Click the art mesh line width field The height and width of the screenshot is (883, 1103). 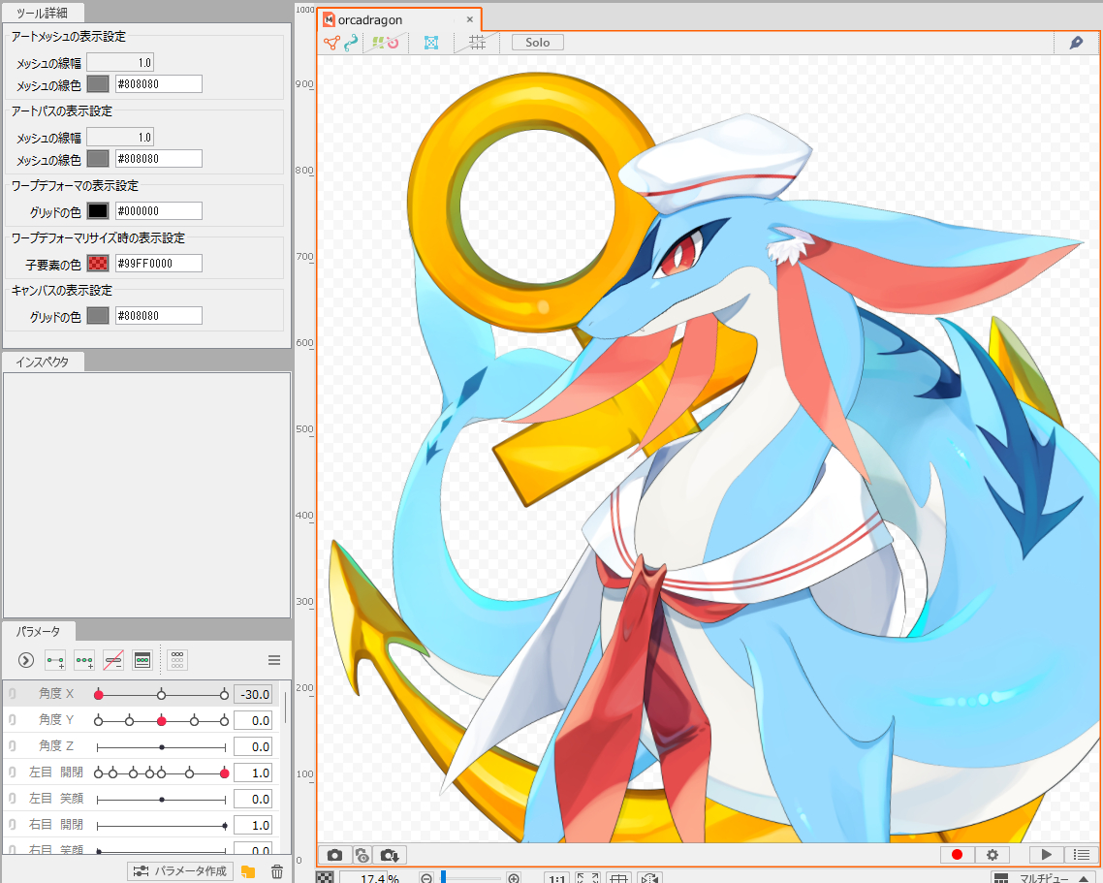pos(120,63)
